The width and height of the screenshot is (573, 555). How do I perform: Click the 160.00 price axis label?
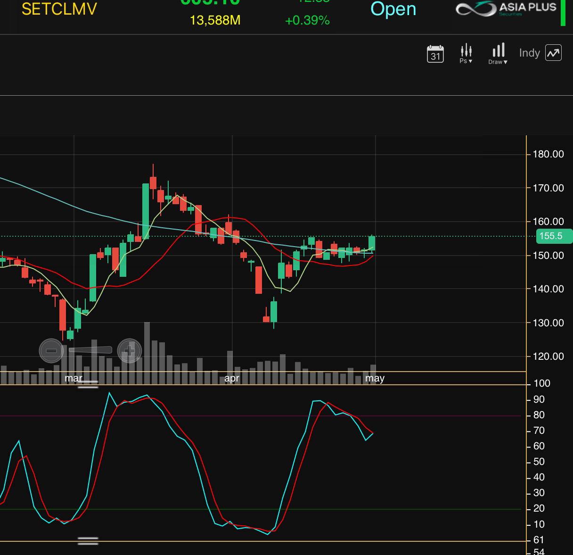pyautogui.click(x=548, y=222)
